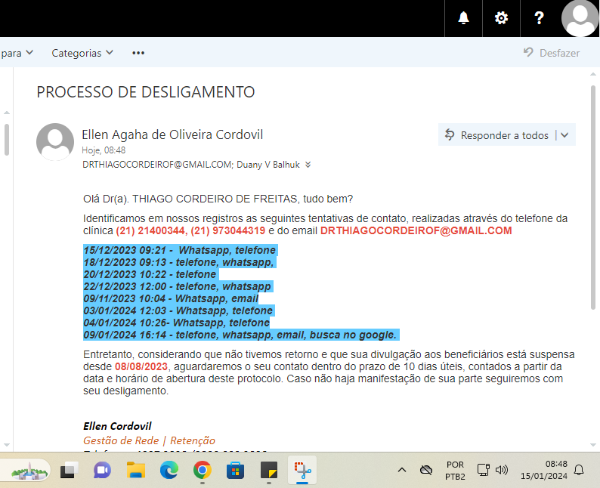600x488 pixels.
Task: Click the left pane scrollbar thumb
Action: tap(7, 140)
